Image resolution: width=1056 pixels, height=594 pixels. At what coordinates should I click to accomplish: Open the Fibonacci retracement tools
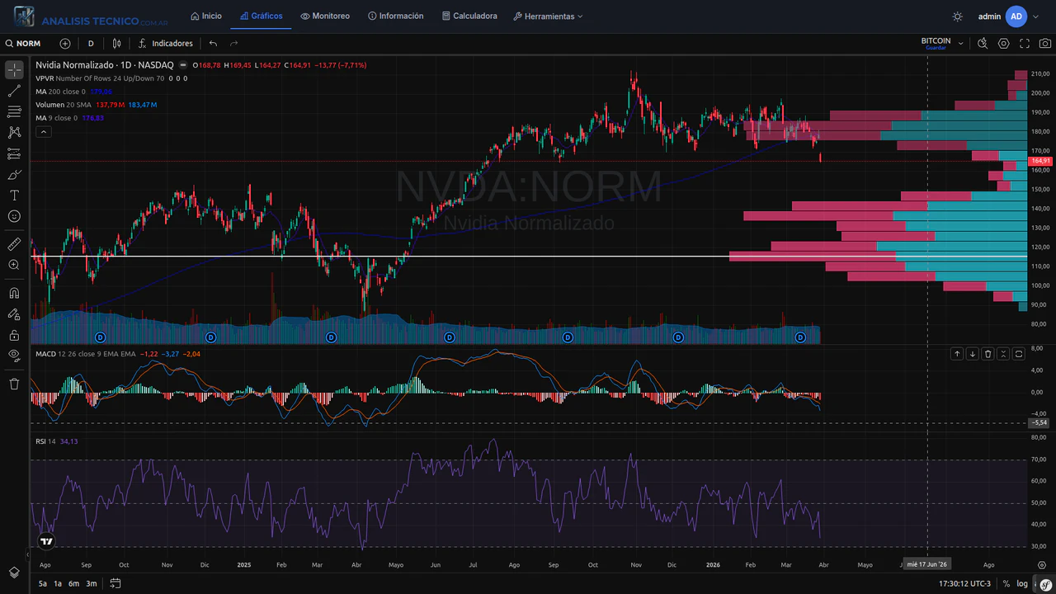(14, 111)
